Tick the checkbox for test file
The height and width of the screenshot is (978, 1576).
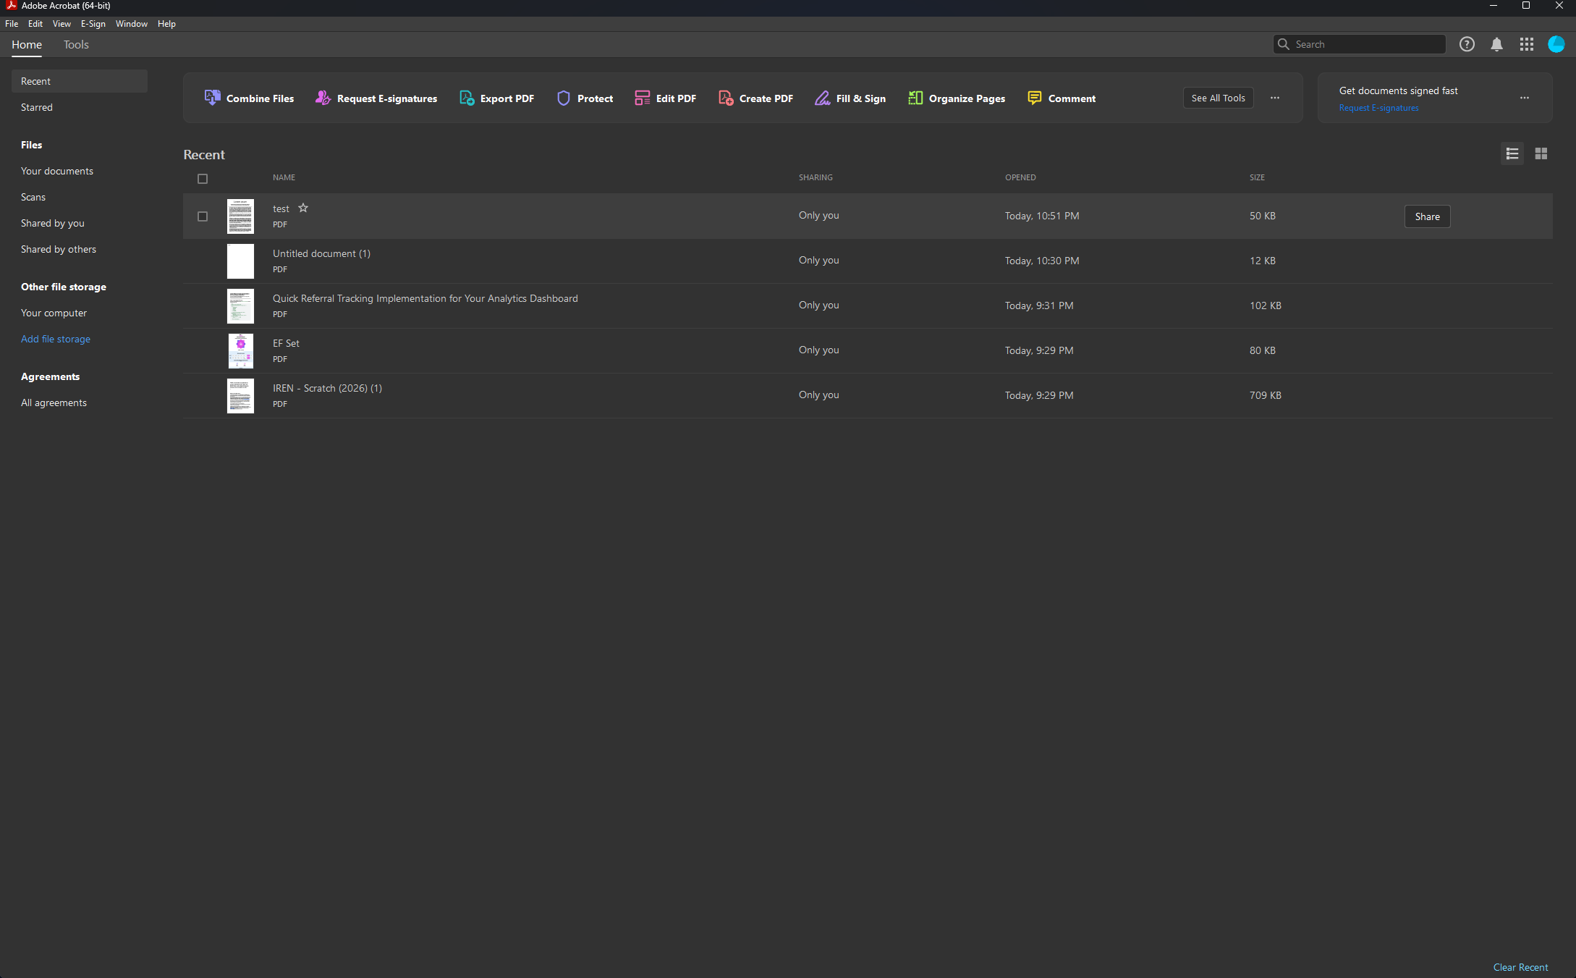(203, 216)
